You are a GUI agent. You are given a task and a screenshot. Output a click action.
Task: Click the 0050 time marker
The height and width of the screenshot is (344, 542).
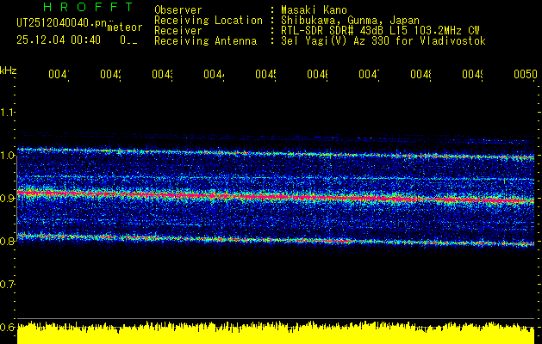[x=525, y=75]
